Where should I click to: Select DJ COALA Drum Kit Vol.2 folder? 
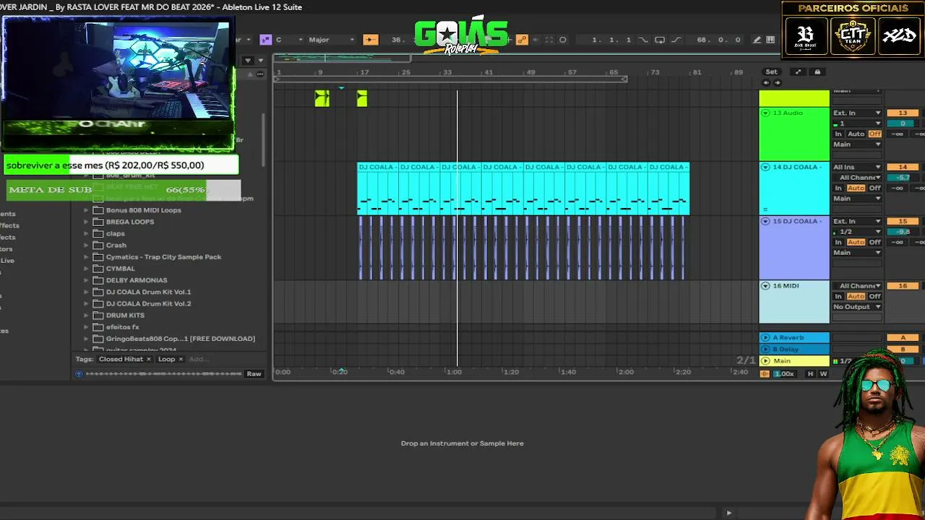point(149,303)
